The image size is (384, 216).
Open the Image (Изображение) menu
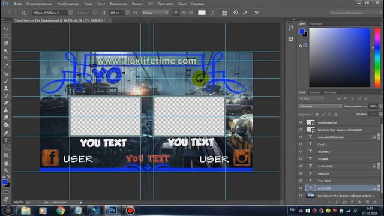click(68, 4)
